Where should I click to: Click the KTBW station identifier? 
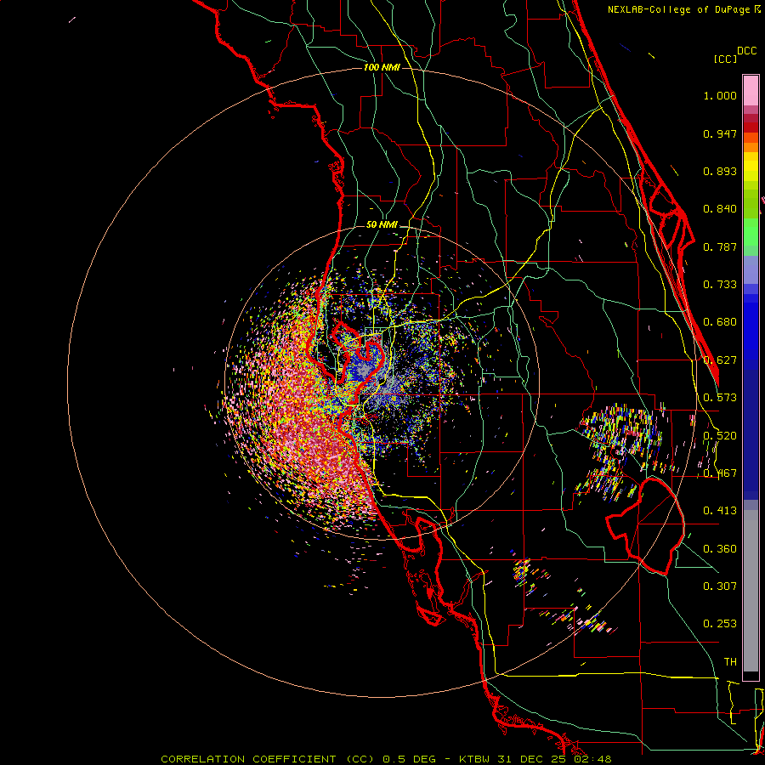476,759
